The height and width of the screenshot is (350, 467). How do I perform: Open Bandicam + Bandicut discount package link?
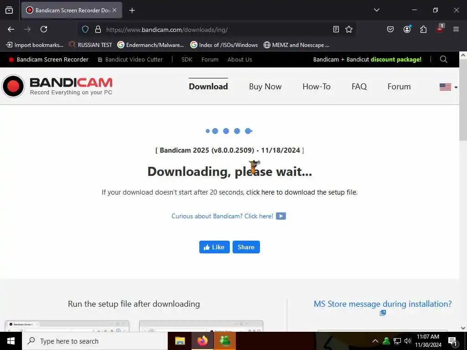[x=367, y=60]
